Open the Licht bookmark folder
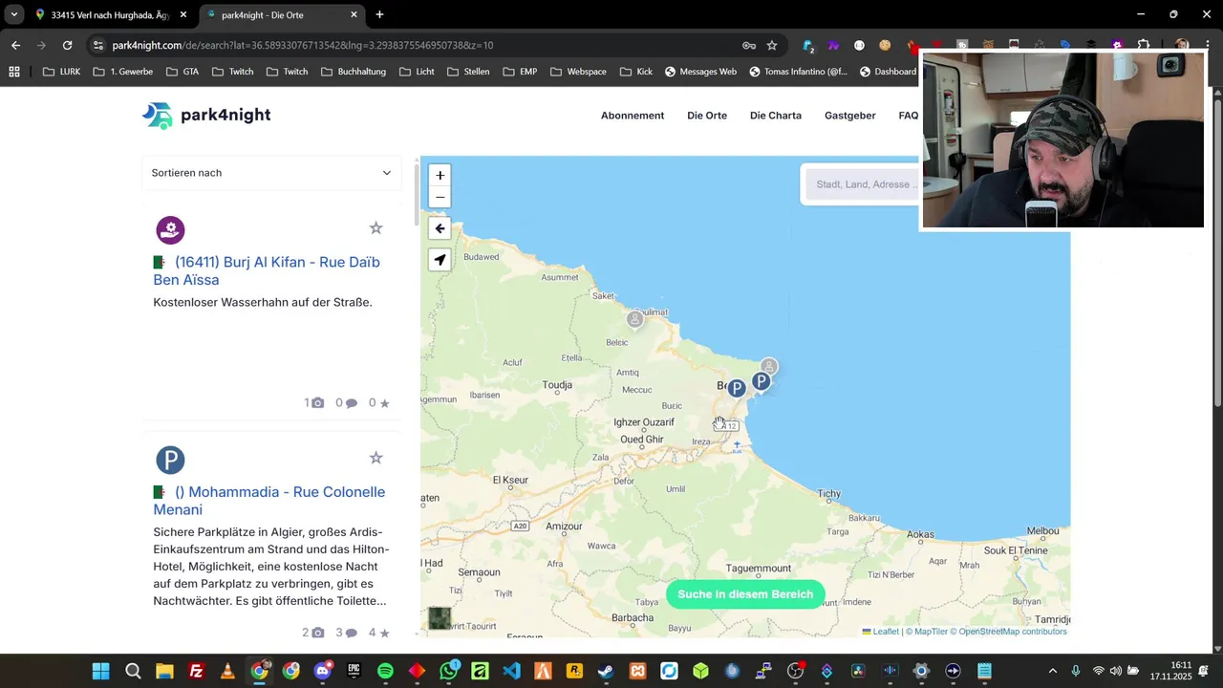 tap(417, 72)
